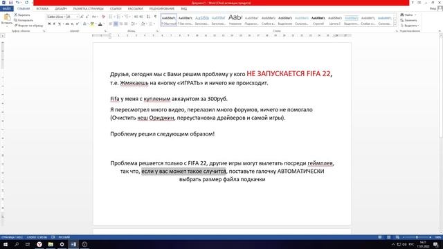Copy selection with Копировать
Image resolution: width=443 pixels, height=249 pixels.
(x=24, y=20)
